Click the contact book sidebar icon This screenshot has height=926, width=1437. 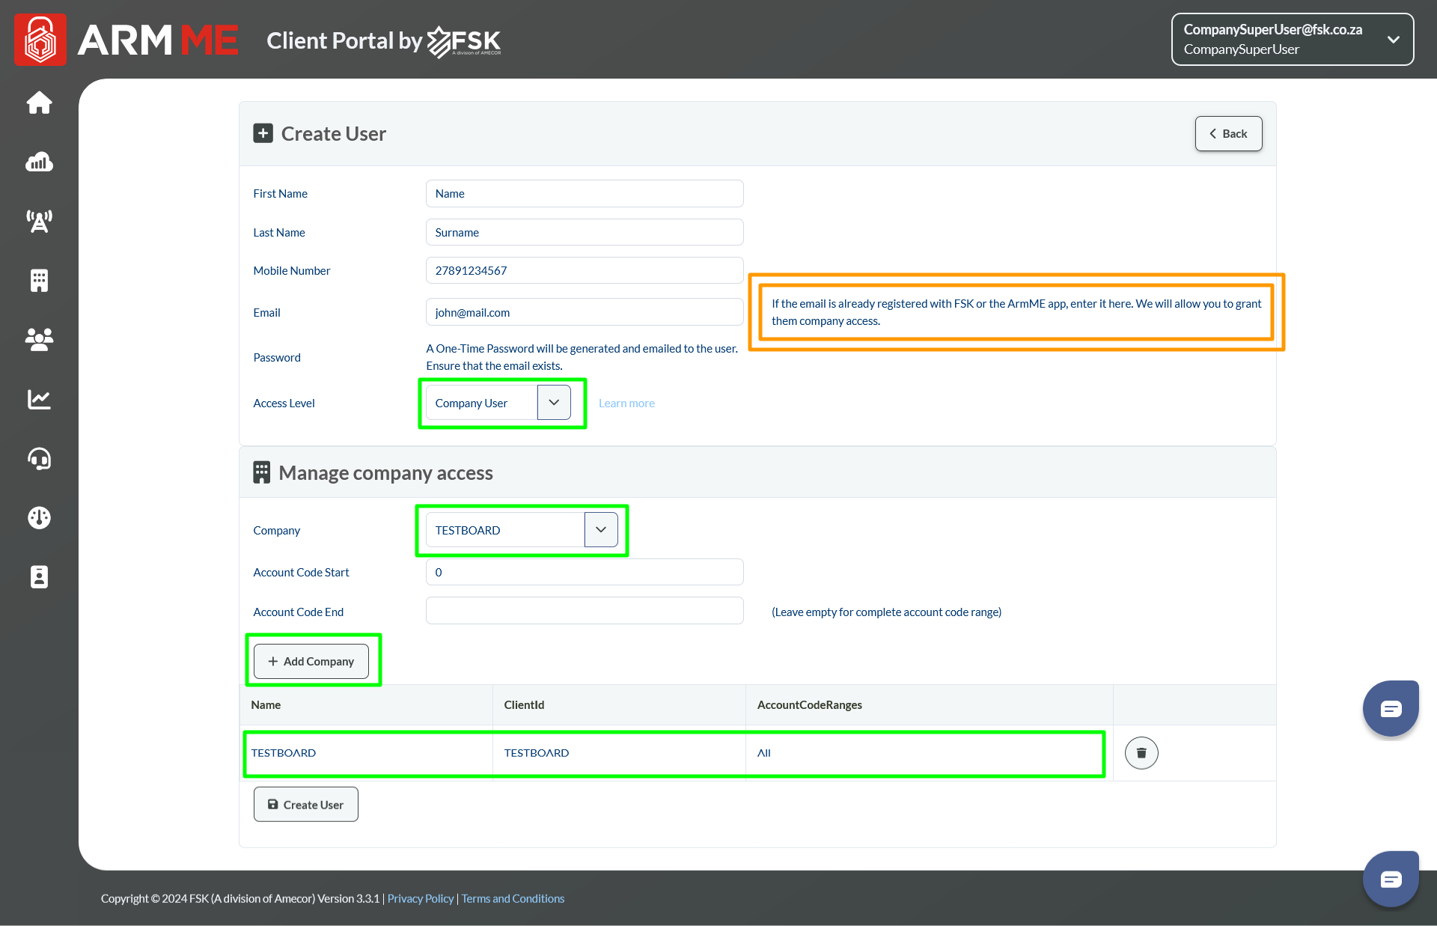click(x=39, y=577)
